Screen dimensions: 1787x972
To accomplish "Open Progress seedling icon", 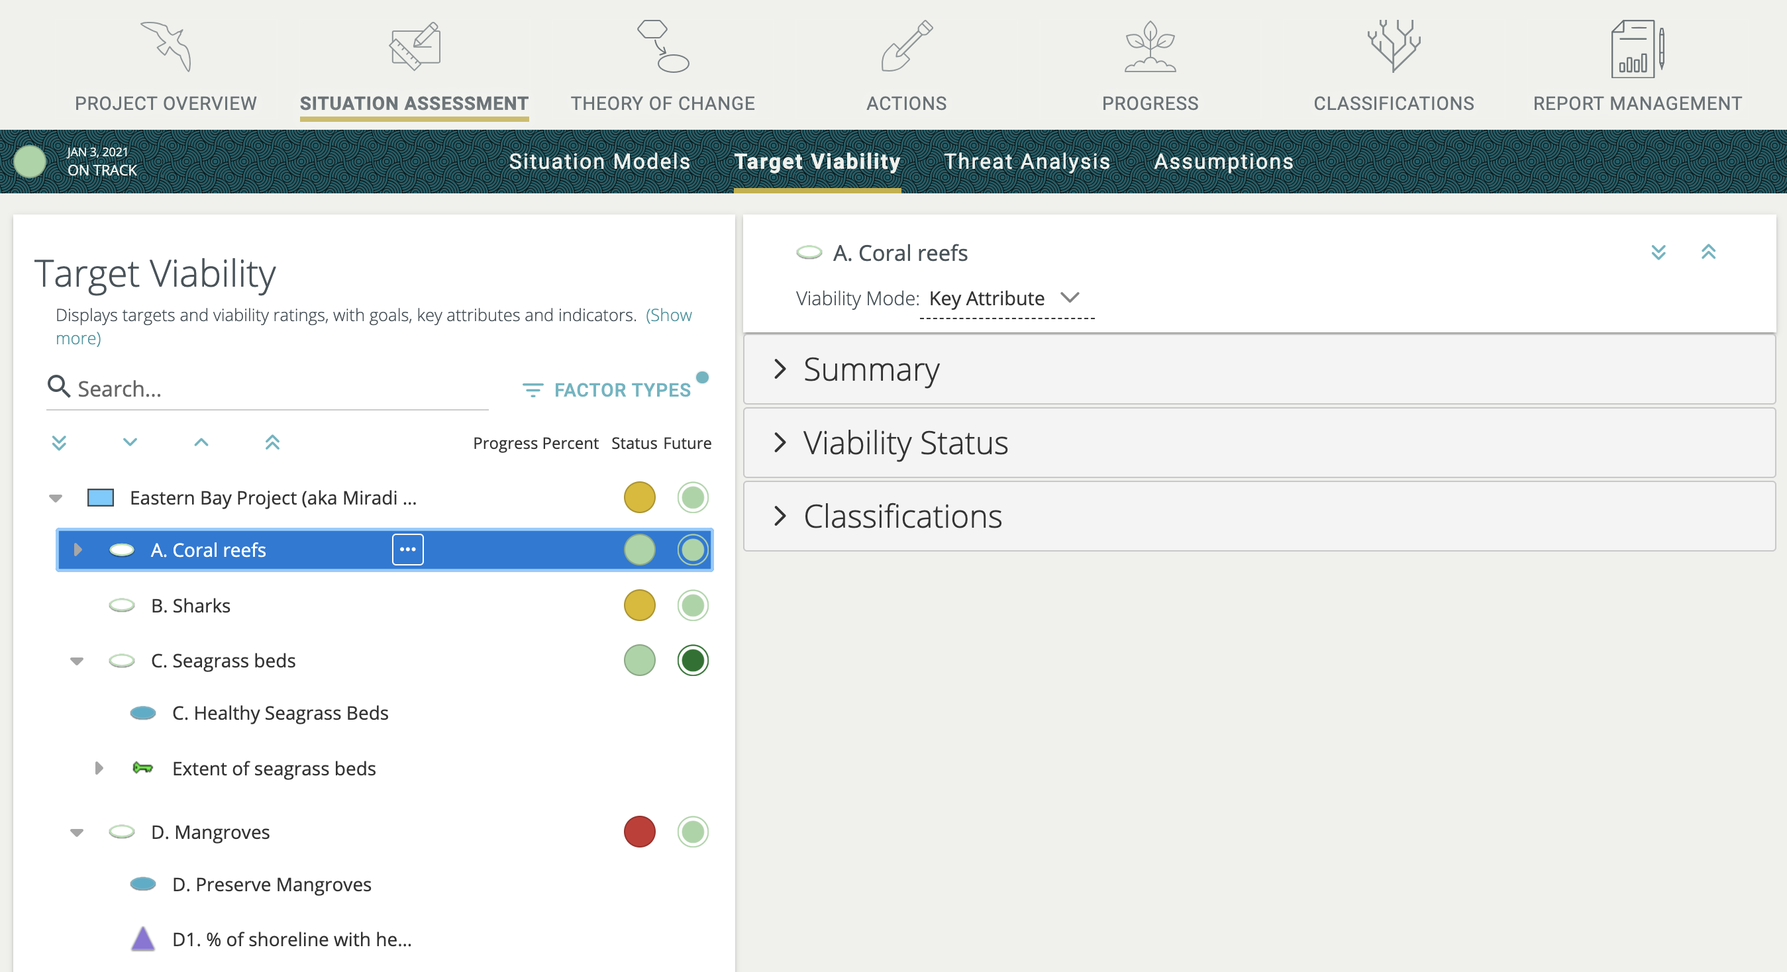I will [x=1149, y=46].
